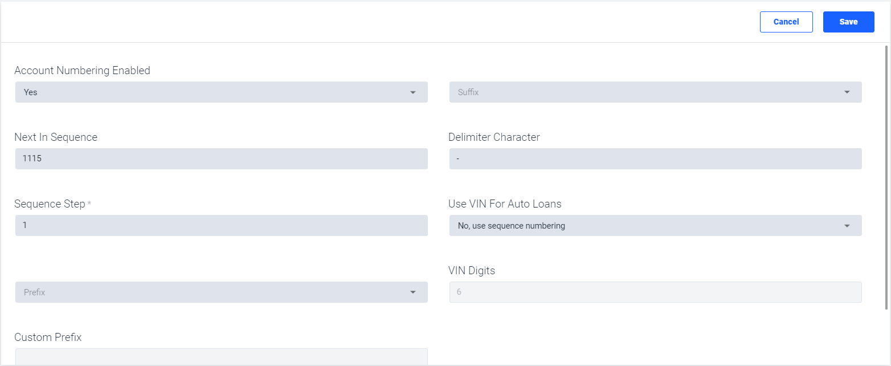Click the Account Numbering Enabled label
This screenshot has height=366, width=891.
click(x=83, y=71)
